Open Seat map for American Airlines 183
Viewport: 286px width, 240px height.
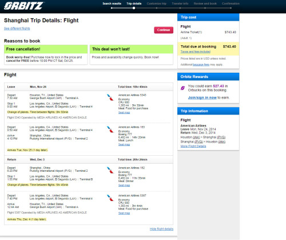click(x=124, y=145)
